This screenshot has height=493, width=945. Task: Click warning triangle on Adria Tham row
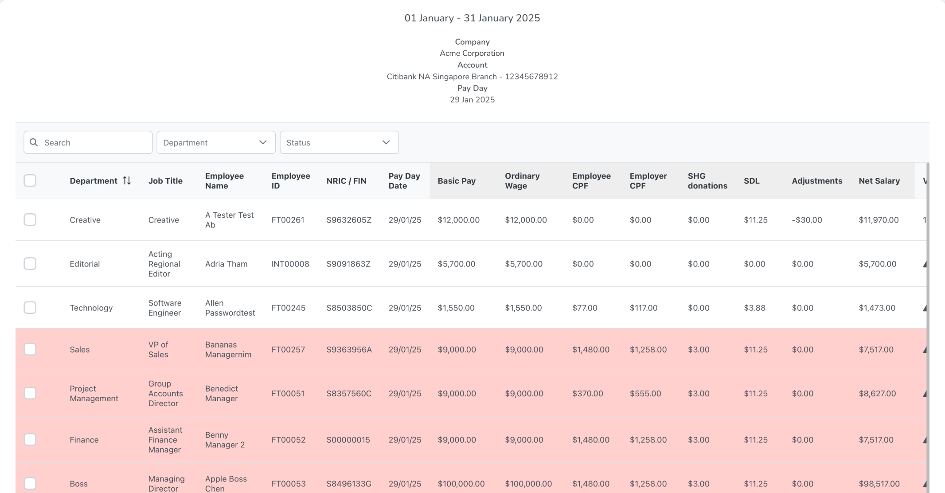pyautogui.click(x=925, y=264)
